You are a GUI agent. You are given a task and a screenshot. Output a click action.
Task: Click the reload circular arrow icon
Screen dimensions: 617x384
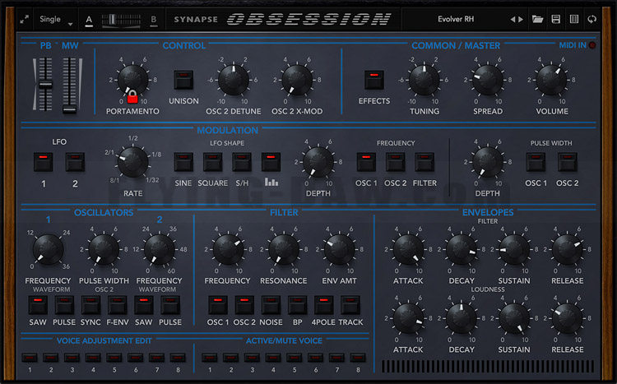coord(591,19)
